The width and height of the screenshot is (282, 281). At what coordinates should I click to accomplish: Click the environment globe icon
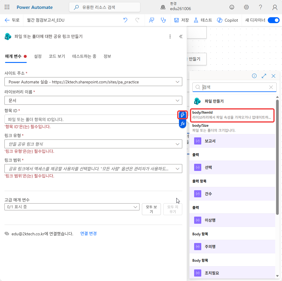click(x=163, y=7)
